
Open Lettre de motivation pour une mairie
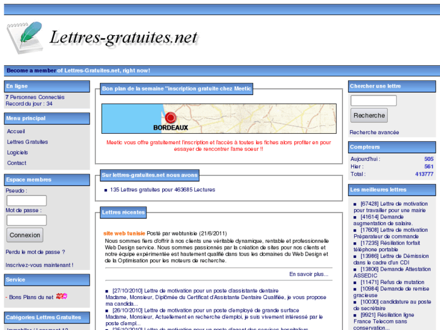click(x=390, y=207)
